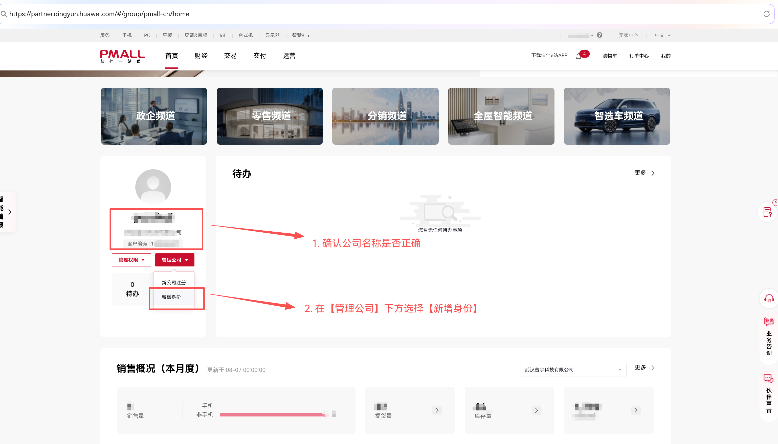The image size is (778, 444).
Task: Click the help question mark icon
Action: 599,35
